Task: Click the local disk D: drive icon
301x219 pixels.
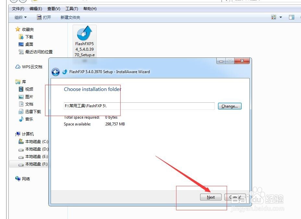Action: (21, 149)
